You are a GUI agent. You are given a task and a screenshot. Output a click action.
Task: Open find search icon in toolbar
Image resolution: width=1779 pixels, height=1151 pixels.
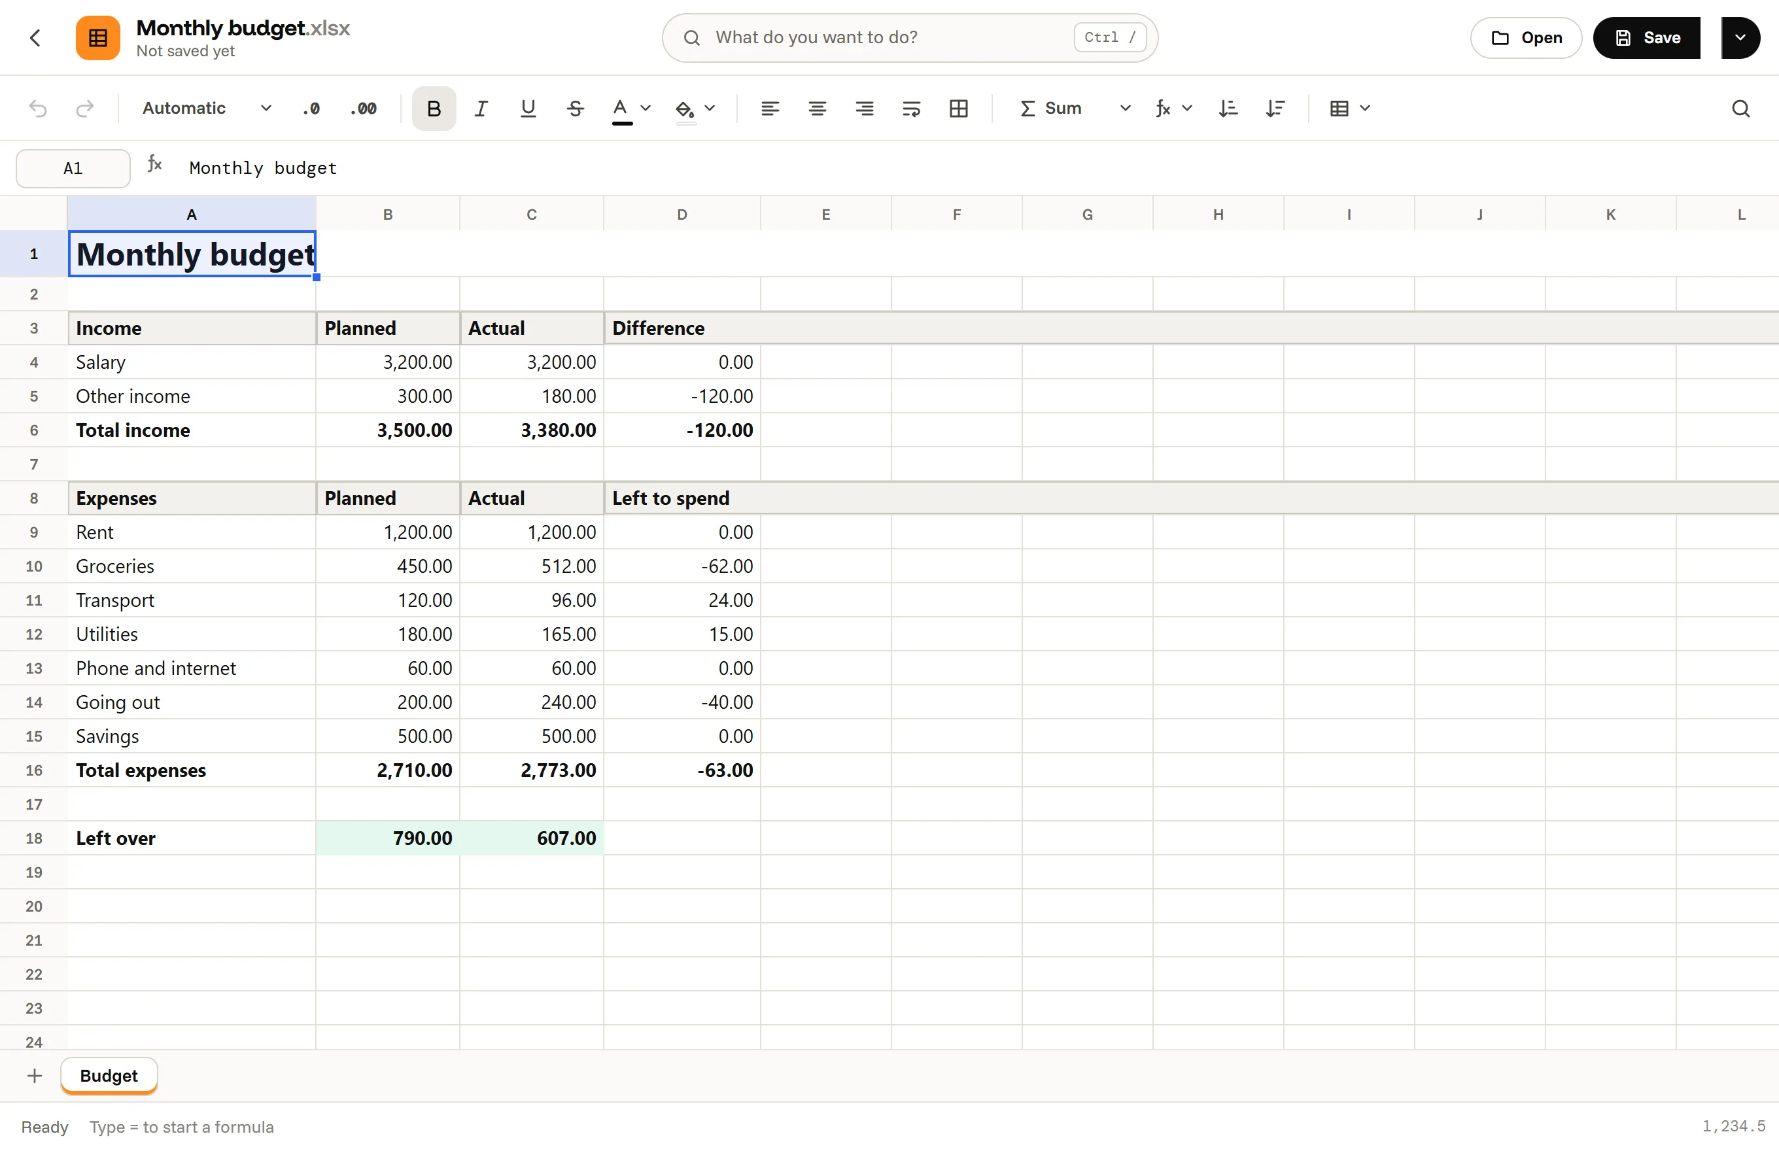[1741, 109]
